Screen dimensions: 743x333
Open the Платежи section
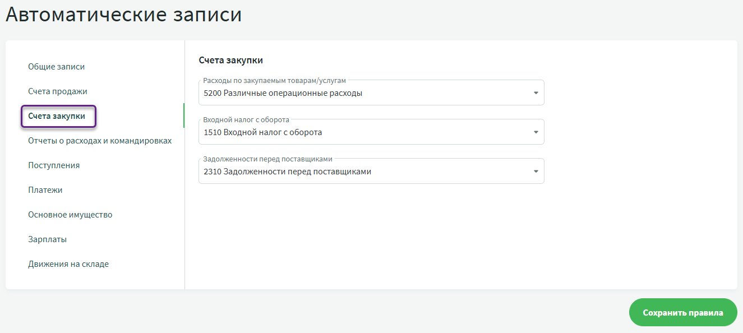pyautogui.click(x=45, y=190)
